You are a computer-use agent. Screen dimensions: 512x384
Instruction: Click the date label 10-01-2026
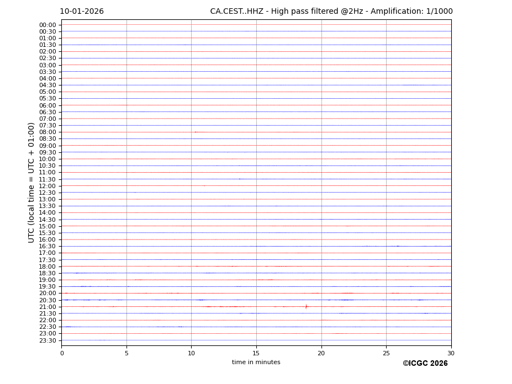pyautogui.click(x=82, y=12)
